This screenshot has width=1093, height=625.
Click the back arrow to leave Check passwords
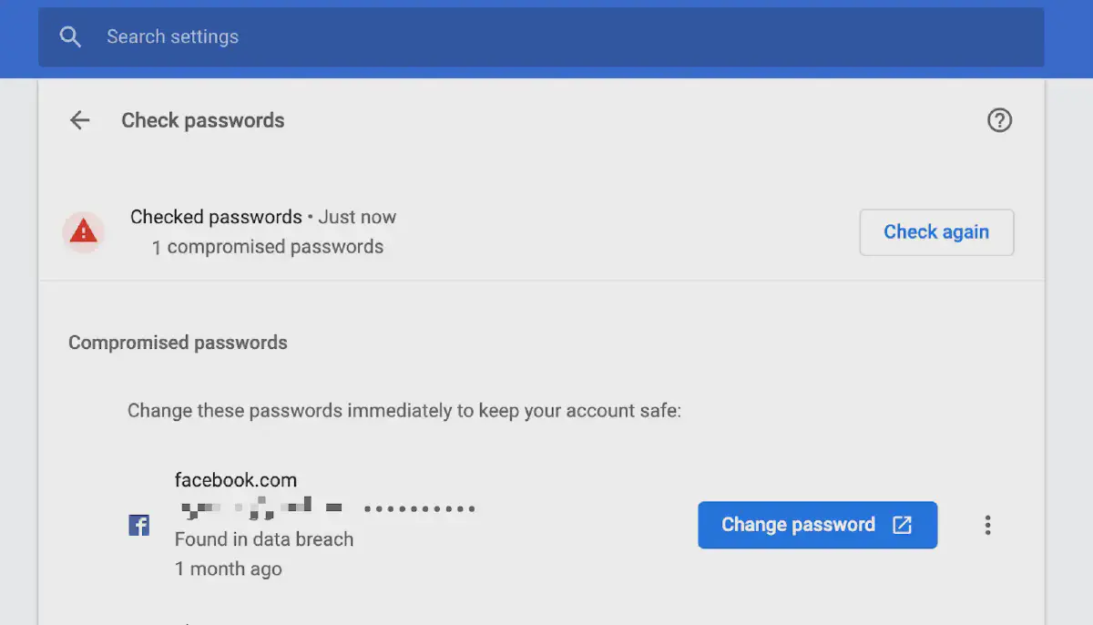(79, 119)
